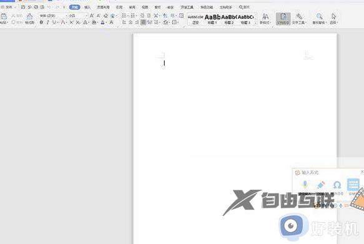
Task: Toggle Italic formatting
Action: (47, 22)
